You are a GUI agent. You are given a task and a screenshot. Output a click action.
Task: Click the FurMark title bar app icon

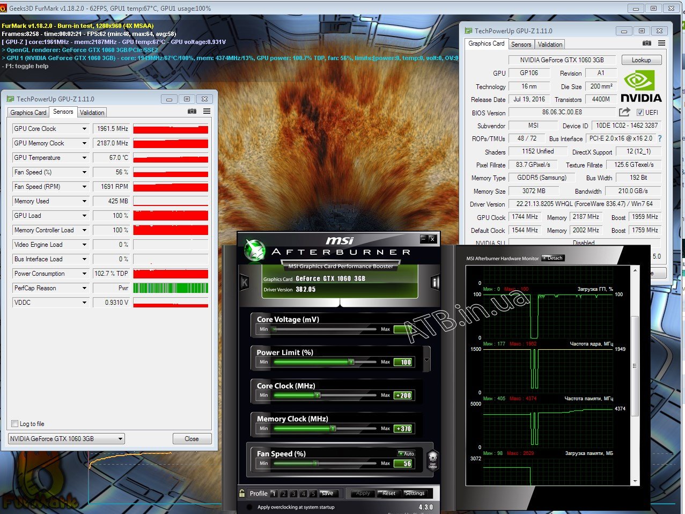coord(4,8)
